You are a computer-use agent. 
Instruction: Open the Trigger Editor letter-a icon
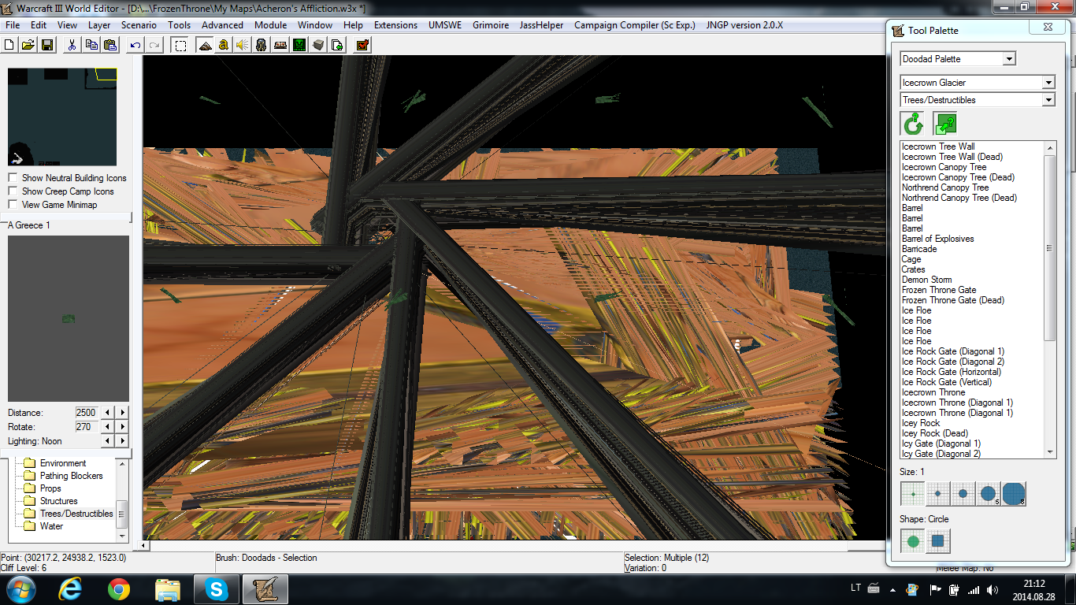(224, 45)
